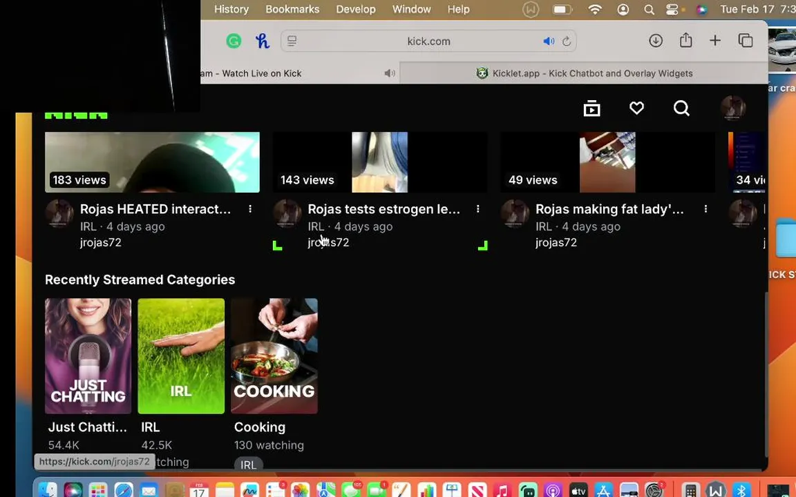The height and width of the screenshot is (497, 796).
Task: Open options menu for Rojas tests estrogen video
Action: click(477, 209)
